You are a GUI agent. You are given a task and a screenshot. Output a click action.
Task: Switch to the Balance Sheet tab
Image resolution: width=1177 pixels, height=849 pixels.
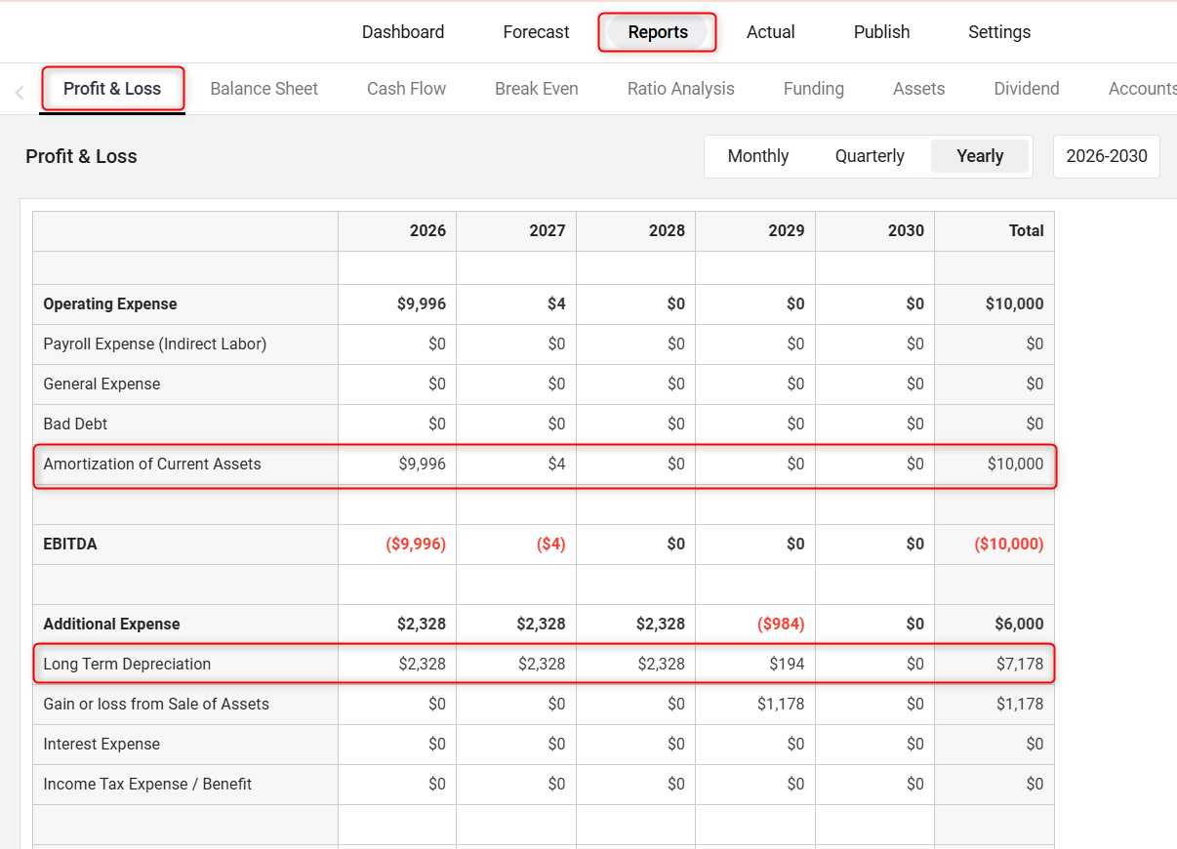[x=264, y=89]
